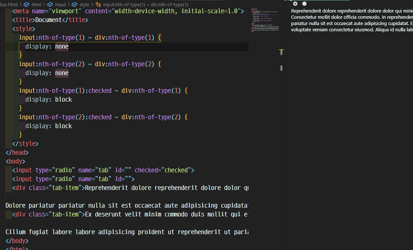Click the opening <body> tag
Viewport: 413px width, 250px height.
click(x=15, y=161)
